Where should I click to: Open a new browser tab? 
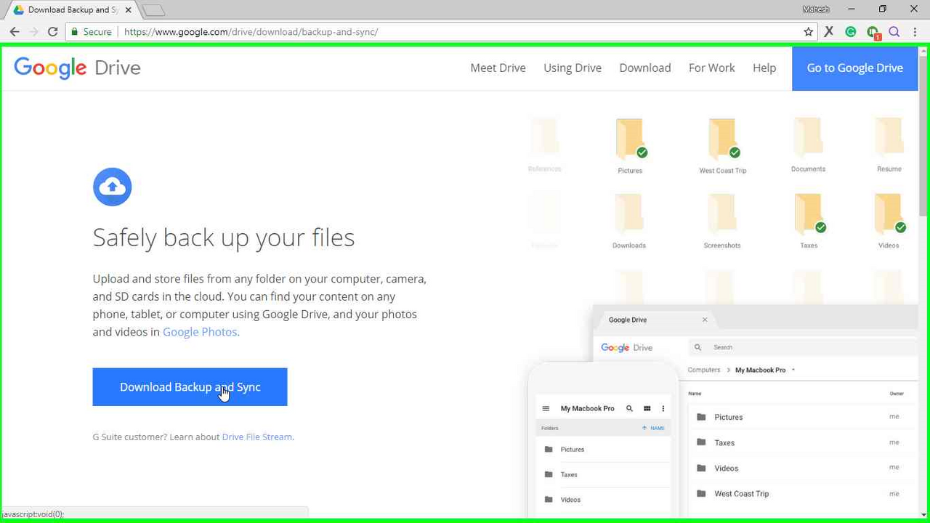[x=153, y=10]
